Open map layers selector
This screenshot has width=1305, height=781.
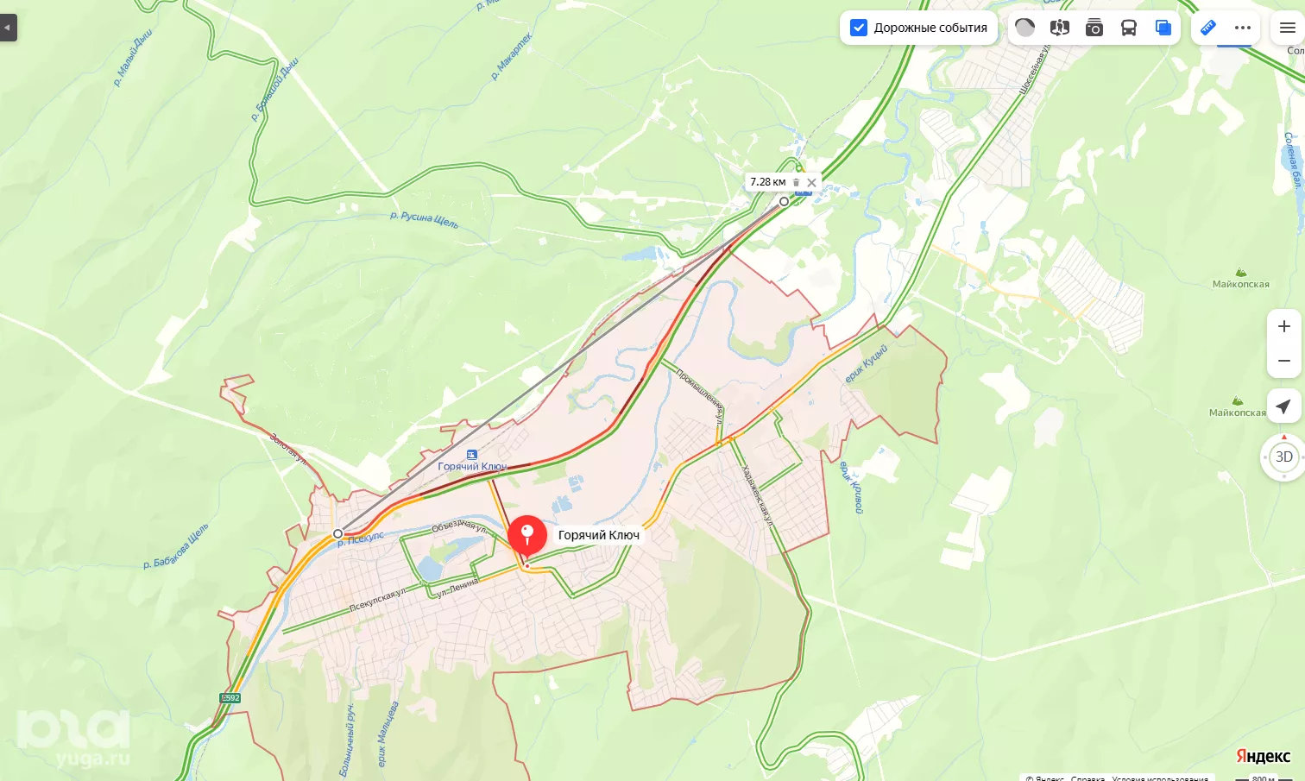1163,28
